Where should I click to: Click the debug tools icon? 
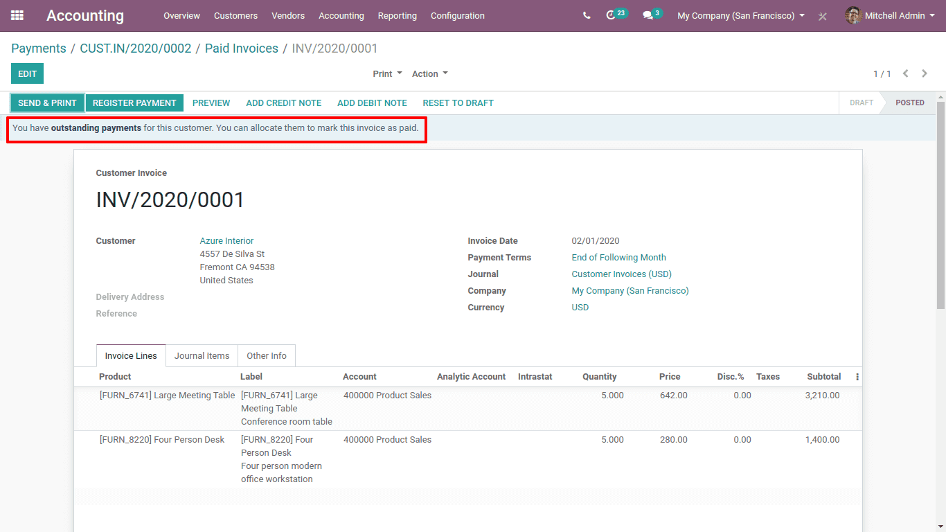(x=822, y=16)
